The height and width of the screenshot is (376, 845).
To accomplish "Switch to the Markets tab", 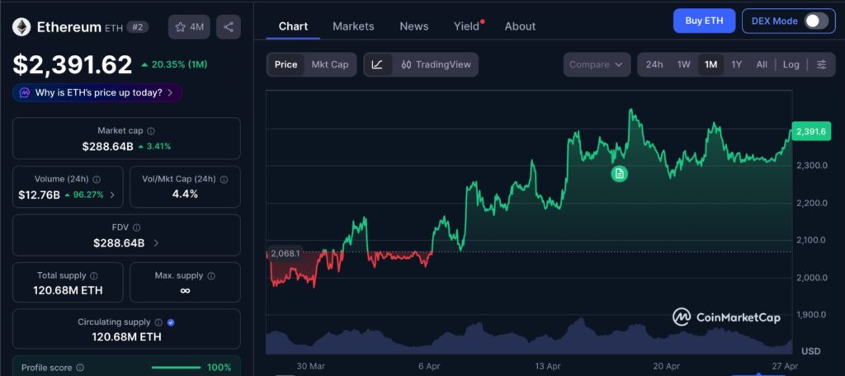I will [x=353, y=26].
